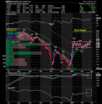
Task: Click the MACD value tag on right axis
Action: 98,75
